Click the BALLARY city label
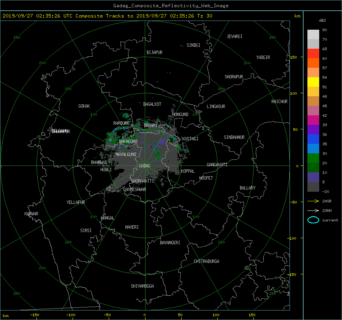 pyautogui.click(x=247, y=188)
